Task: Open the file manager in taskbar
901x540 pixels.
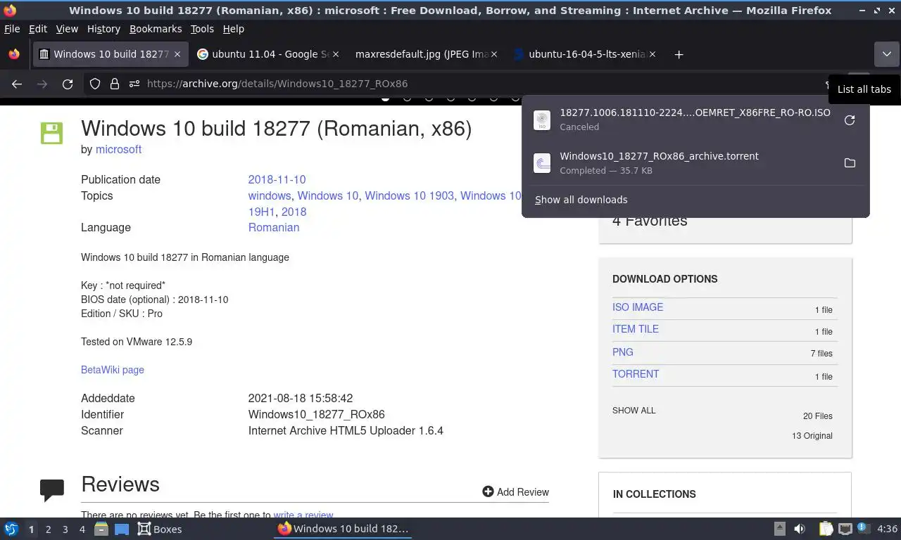Action: pyautogui.click(x=101, y=529)
